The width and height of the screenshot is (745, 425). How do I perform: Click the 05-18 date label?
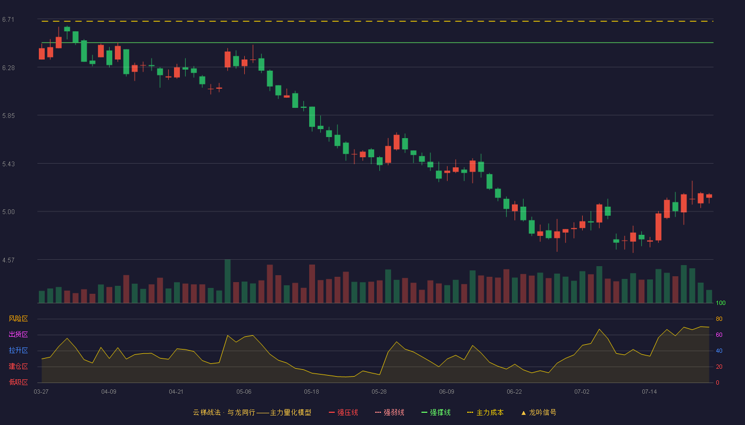coord(311,392)
